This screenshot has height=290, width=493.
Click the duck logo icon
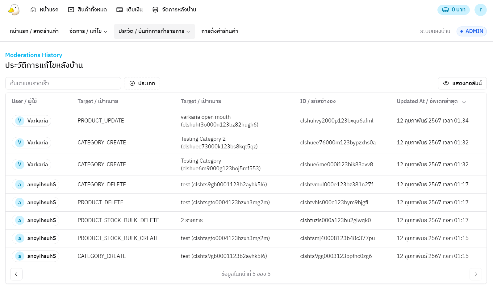(14, 10)
